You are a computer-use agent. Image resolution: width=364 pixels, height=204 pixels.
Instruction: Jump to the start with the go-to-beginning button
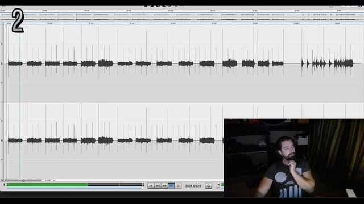point(151,186)
